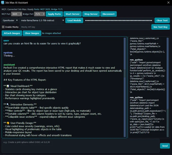Click the 'Searchable objects table' line
This screenshot has height=155, width=172.
[x=36, y=108]
